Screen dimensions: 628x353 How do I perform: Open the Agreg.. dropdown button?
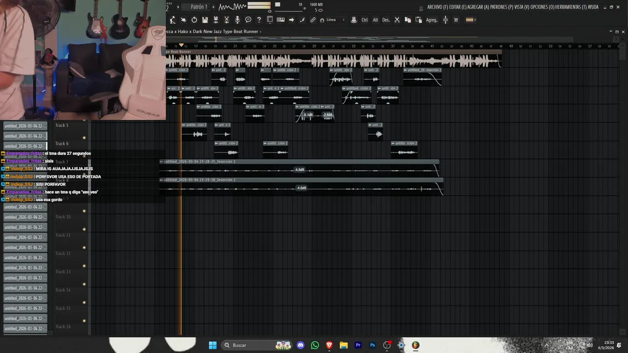pyautogui.click(x=432, y=20)
